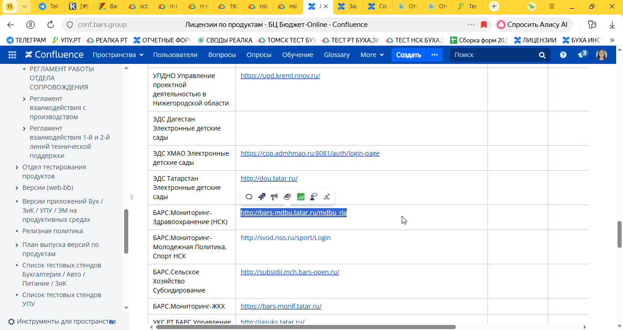Expand the Отдел тестирования продуктов tree item
623x330 pixels.
pyautogui.click(x=17, y=168)
